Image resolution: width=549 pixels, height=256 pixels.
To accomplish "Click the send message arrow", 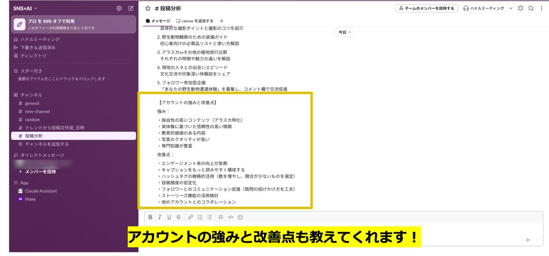I will tap(528, 240).
